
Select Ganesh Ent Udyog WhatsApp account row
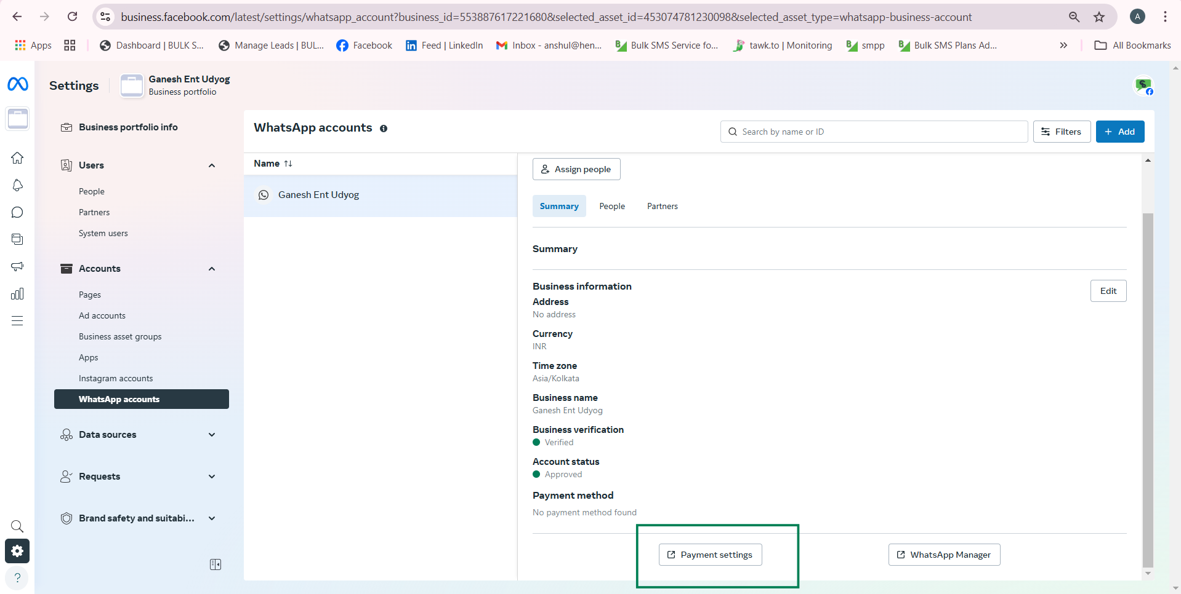click(x=381, y=195)
